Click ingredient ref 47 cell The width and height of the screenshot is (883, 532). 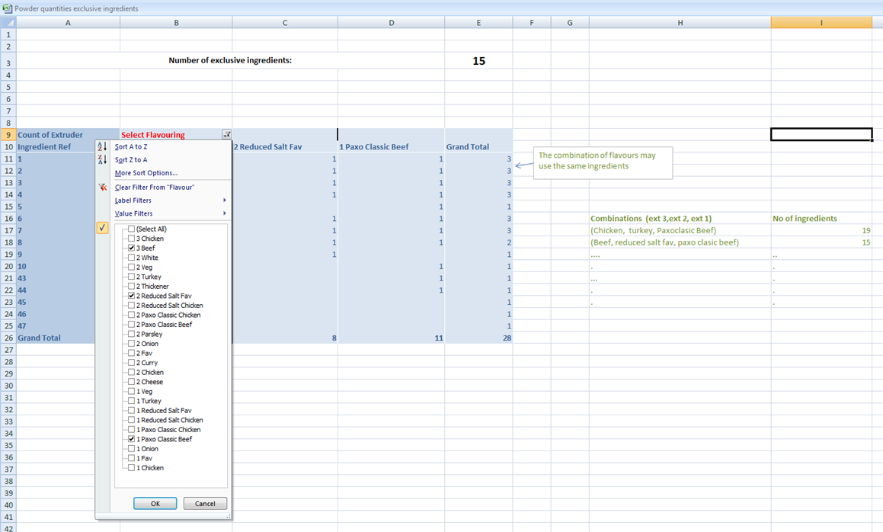tap(56, 326)
